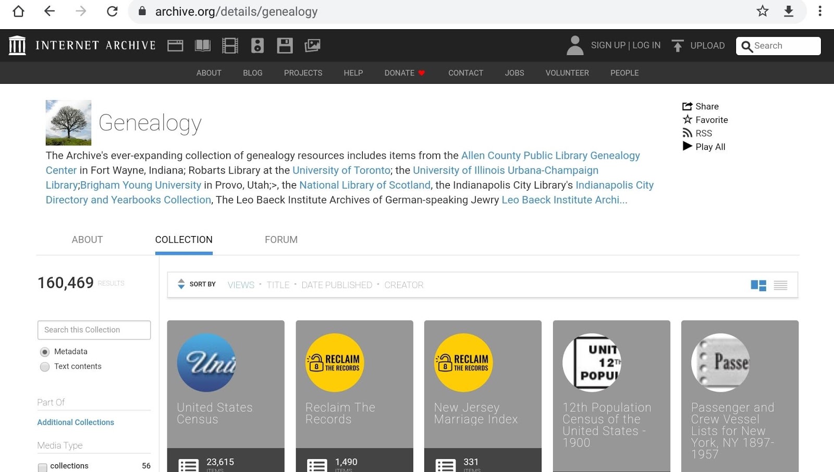Click SIGN UP | LOG IN link
Image resolution: width=834 pixels, height=472 pixels.
tap(625, 45)
